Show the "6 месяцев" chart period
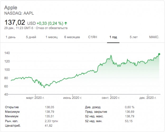Viewport: 165px width, 132px height. [x=72, y=37]
